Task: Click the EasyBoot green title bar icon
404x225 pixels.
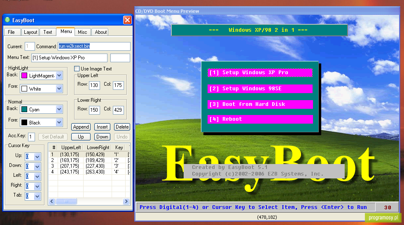Action: 7,20
